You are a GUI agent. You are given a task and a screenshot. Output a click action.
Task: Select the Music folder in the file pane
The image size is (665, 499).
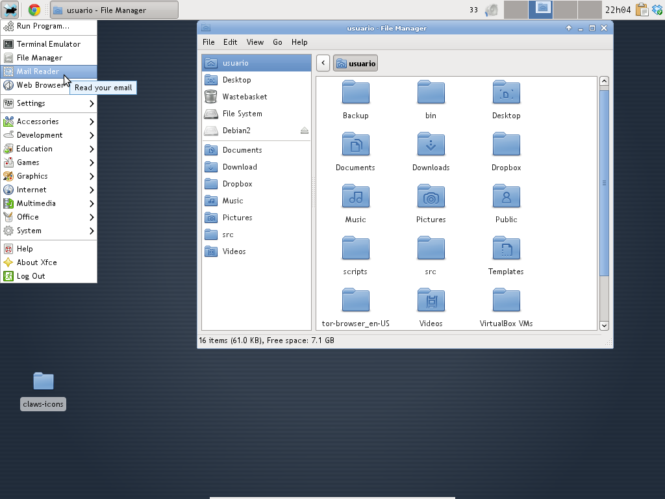355,196
